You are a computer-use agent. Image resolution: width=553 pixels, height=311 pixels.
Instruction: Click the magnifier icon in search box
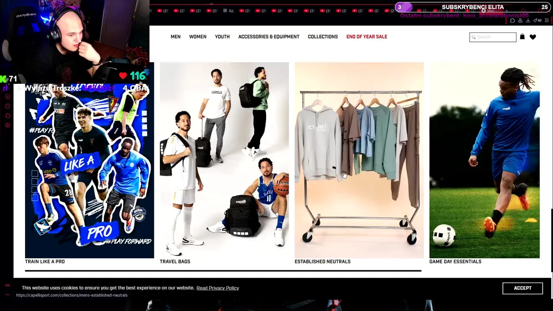tap(474, 37)
